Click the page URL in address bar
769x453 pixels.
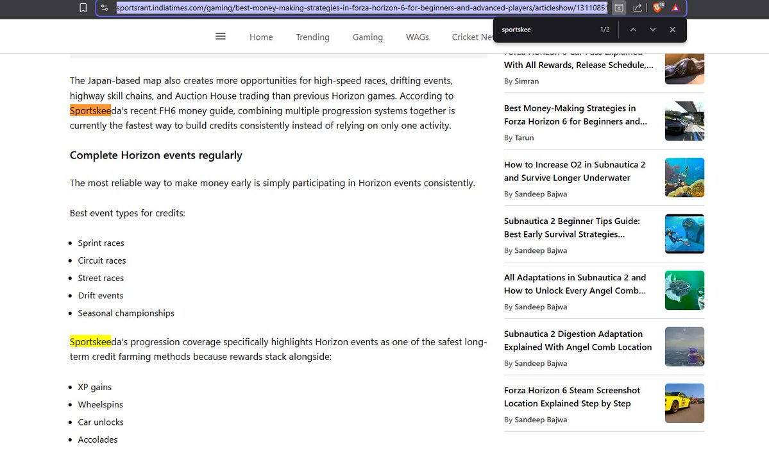coord(362,8)
